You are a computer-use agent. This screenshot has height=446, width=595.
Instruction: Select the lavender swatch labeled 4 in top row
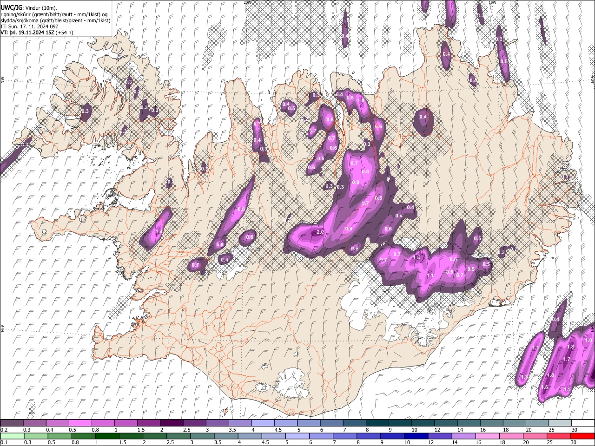tap(263, 423)
